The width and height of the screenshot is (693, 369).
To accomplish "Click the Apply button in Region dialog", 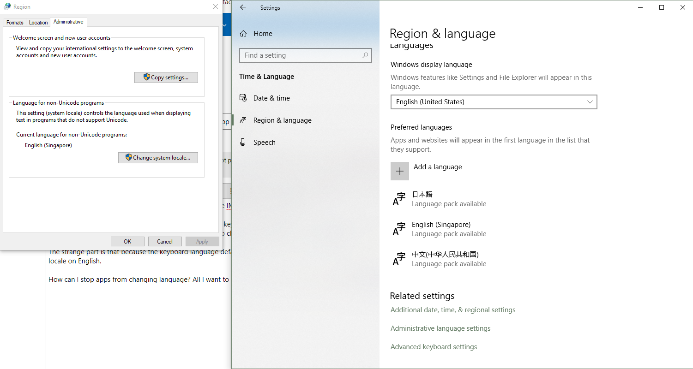I will [202, 242].
